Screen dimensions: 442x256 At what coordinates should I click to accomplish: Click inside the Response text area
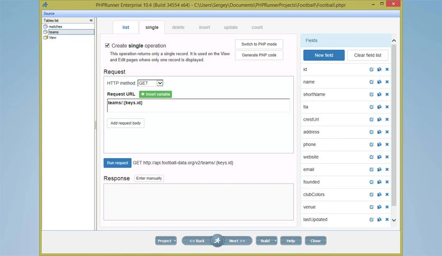[x=198, y=202]
